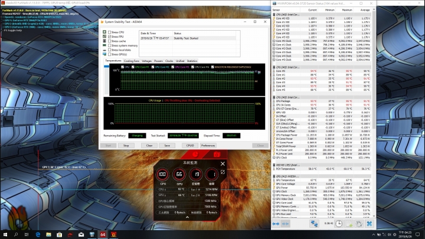The image size is (425, 239).
Task: Open Microsoft Store from taskbar
Action: pos(60,234)
